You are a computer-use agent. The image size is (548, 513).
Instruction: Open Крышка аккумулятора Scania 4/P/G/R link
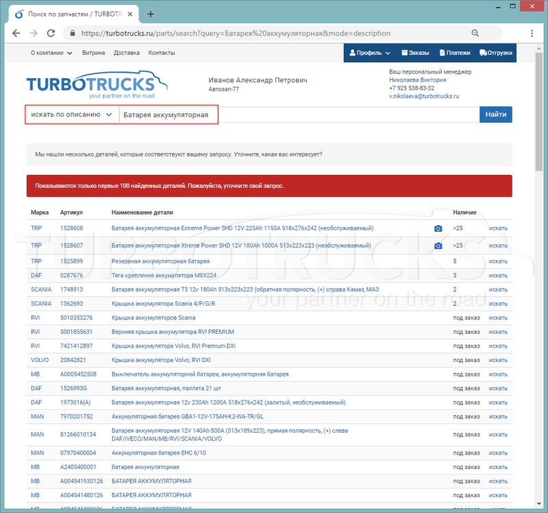pyautogui.click(x=163, y=303)
